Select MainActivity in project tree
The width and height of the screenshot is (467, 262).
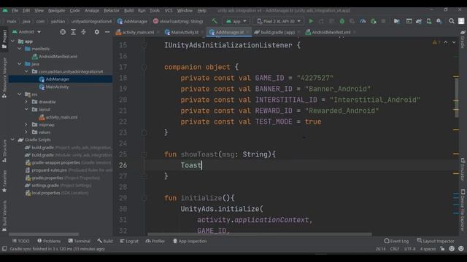click(57, 87)
